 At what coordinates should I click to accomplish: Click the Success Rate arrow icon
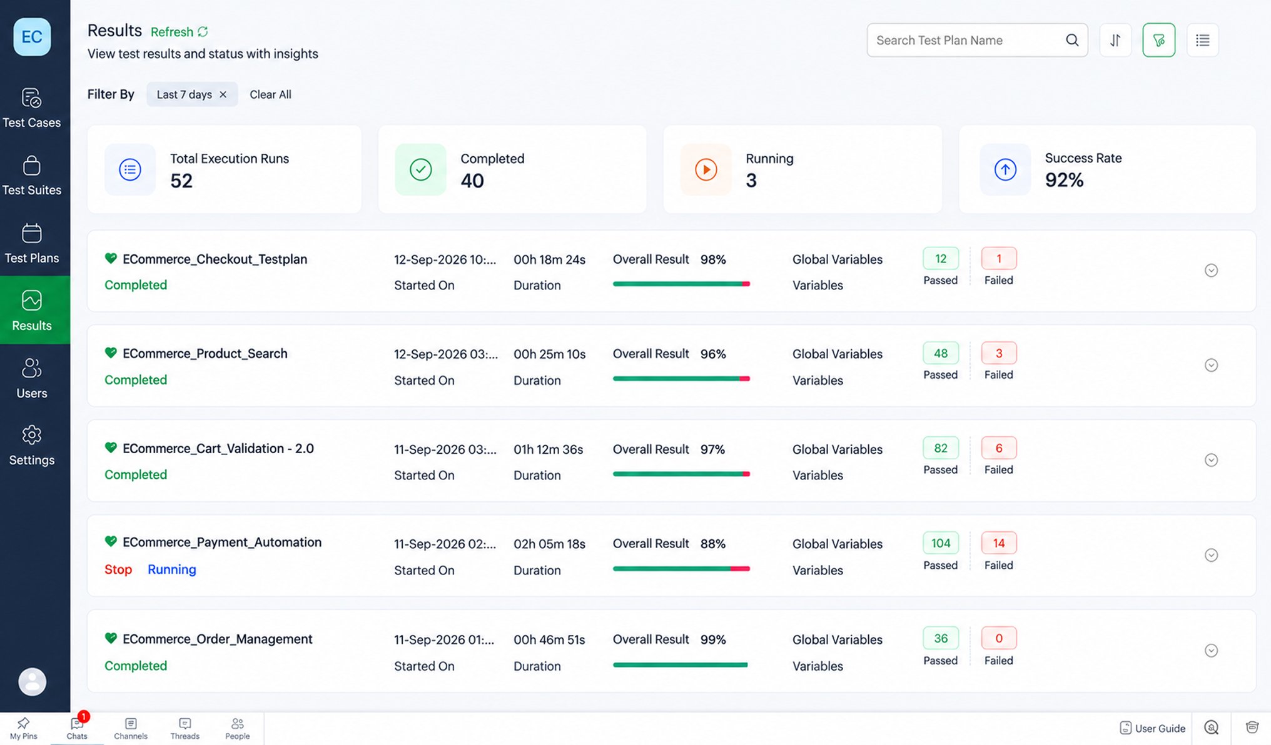tap(1005, 169)
